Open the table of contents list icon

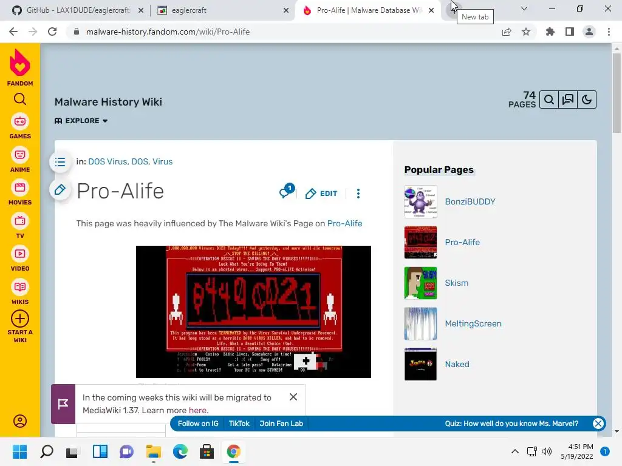[x=60, y=161]
